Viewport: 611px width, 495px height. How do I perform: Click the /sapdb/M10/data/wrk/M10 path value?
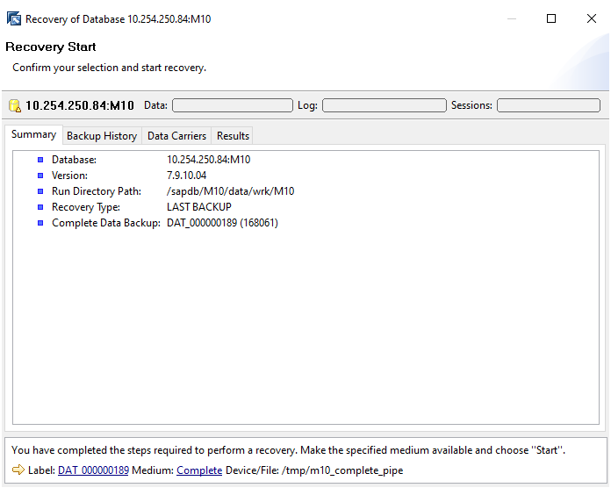230,191
